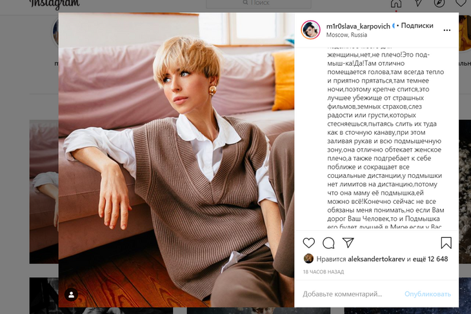The width and height of the screenshot is (471, 314).
Task: Click the Instagram logo
Action: tap(55, 4)
